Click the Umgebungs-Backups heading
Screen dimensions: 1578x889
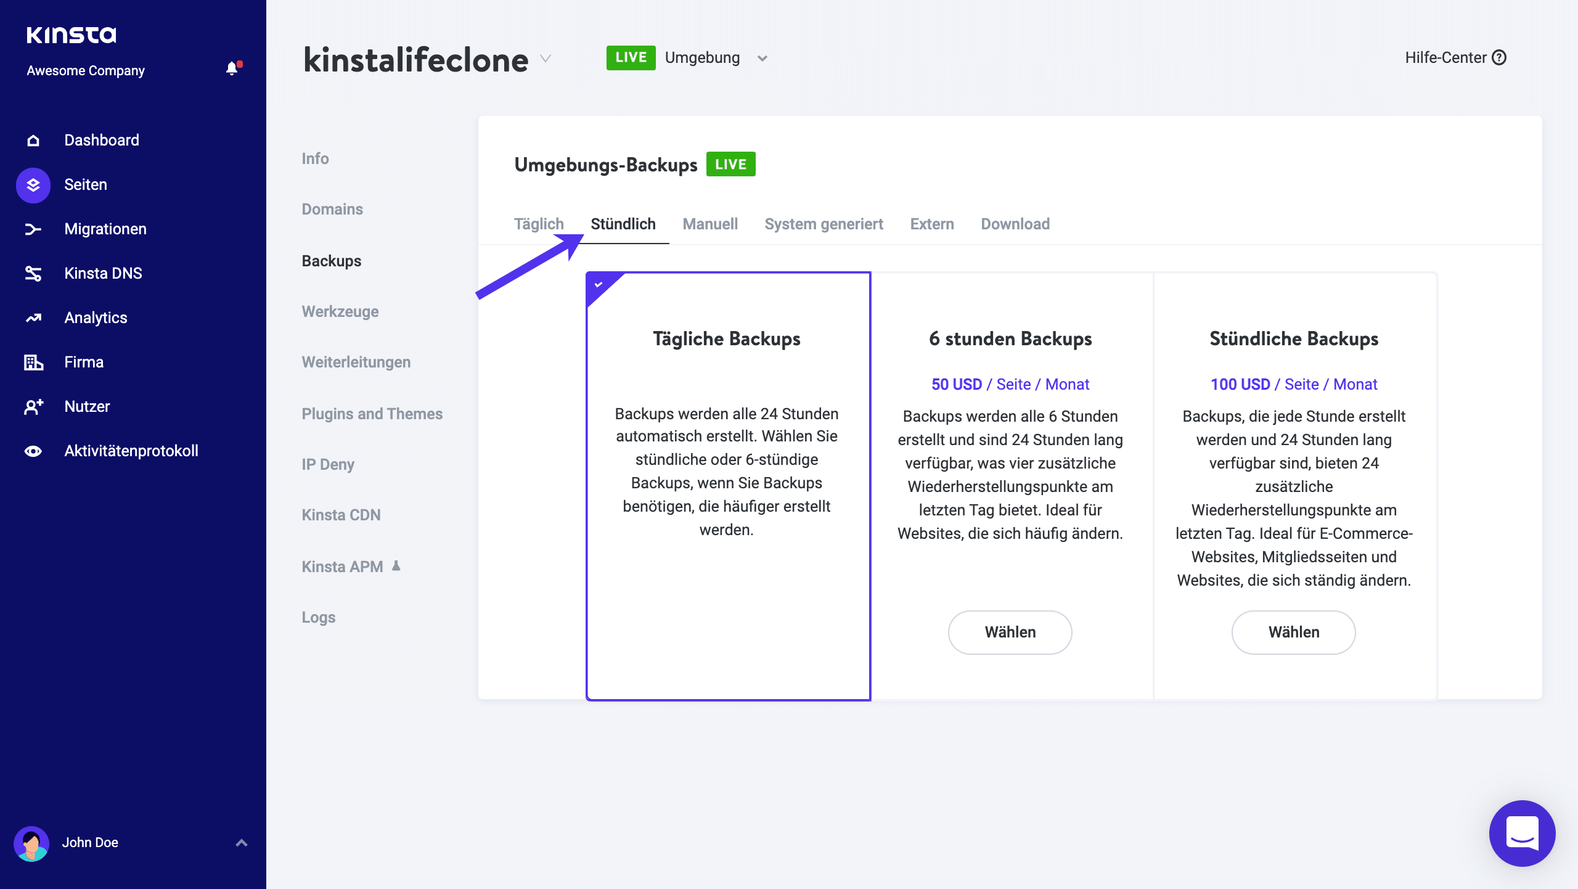pos(606,165)
